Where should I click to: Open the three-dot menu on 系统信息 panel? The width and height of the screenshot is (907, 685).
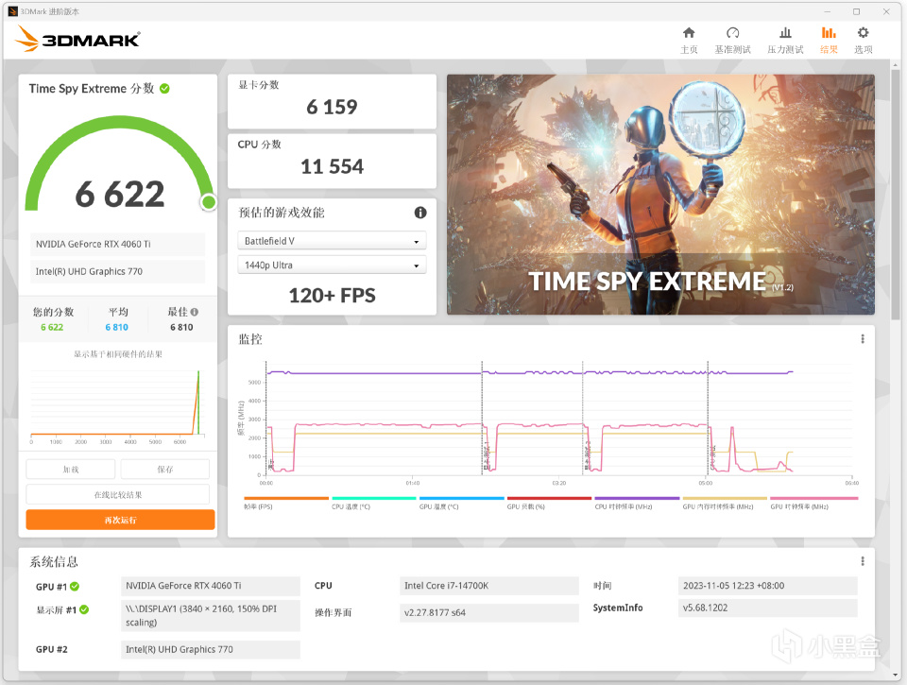click(x=861, y=559)
